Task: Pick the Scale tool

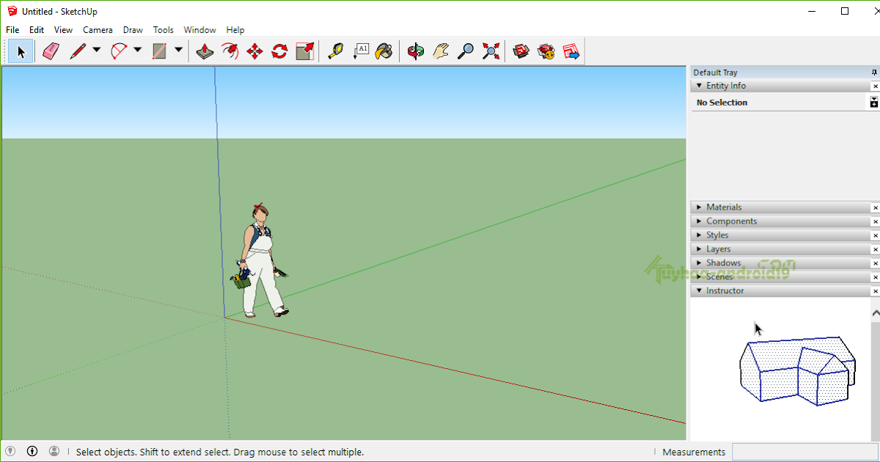Action: click(304, 51)
